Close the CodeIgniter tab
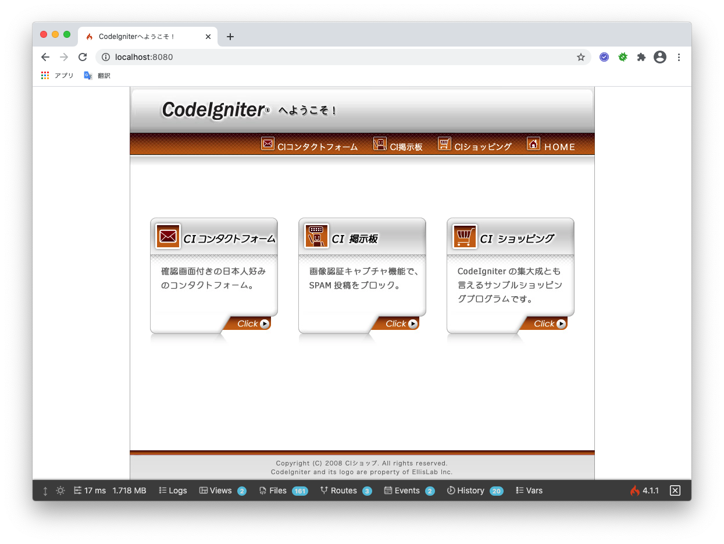This screenshot has width=724, height=544. coord(208,37)
